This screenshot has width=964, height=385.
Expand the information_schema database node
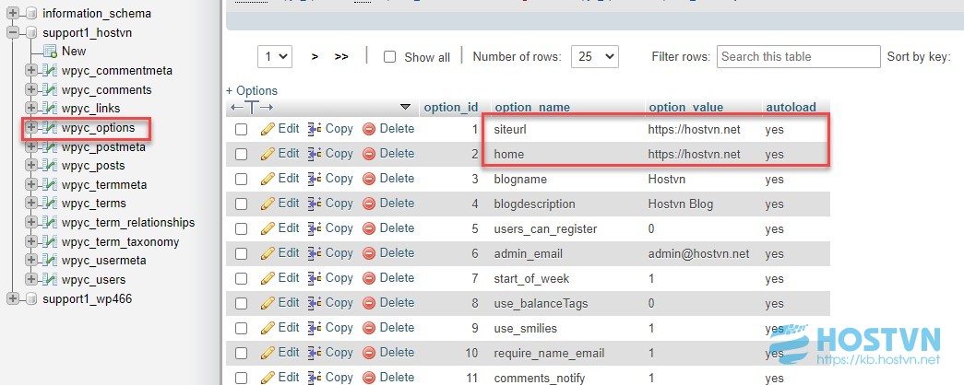point(12,14)
